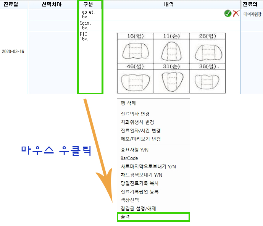Image resolution: width=263 pixels, height=226 pixels.
Task: Choose 진료의사 변경 from context menu
Action: tap(135, 114)
